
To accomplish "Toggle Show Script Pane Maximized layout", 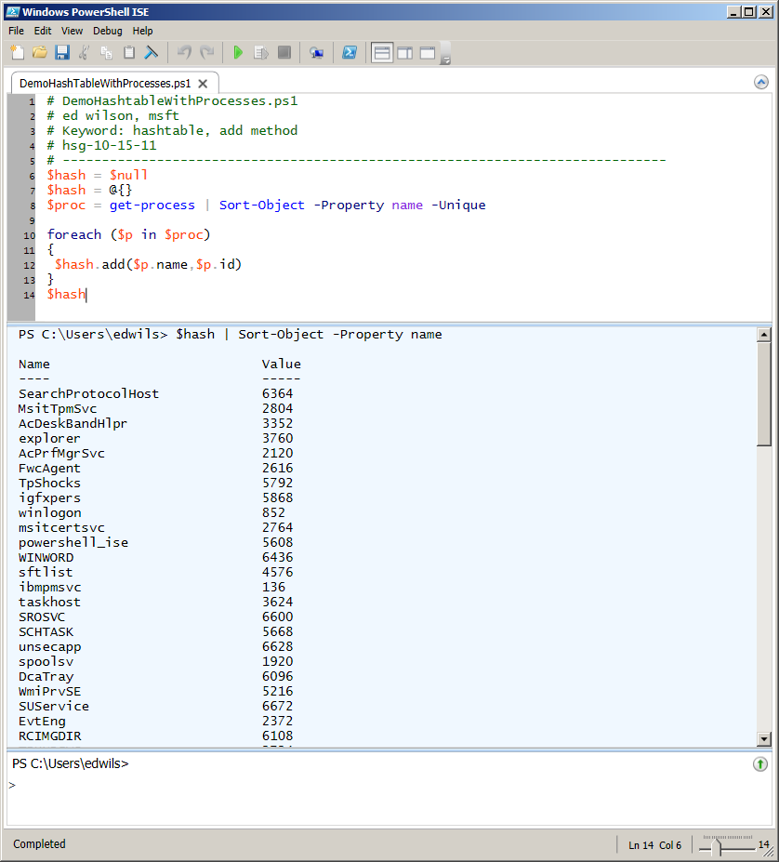I will 428,53.
